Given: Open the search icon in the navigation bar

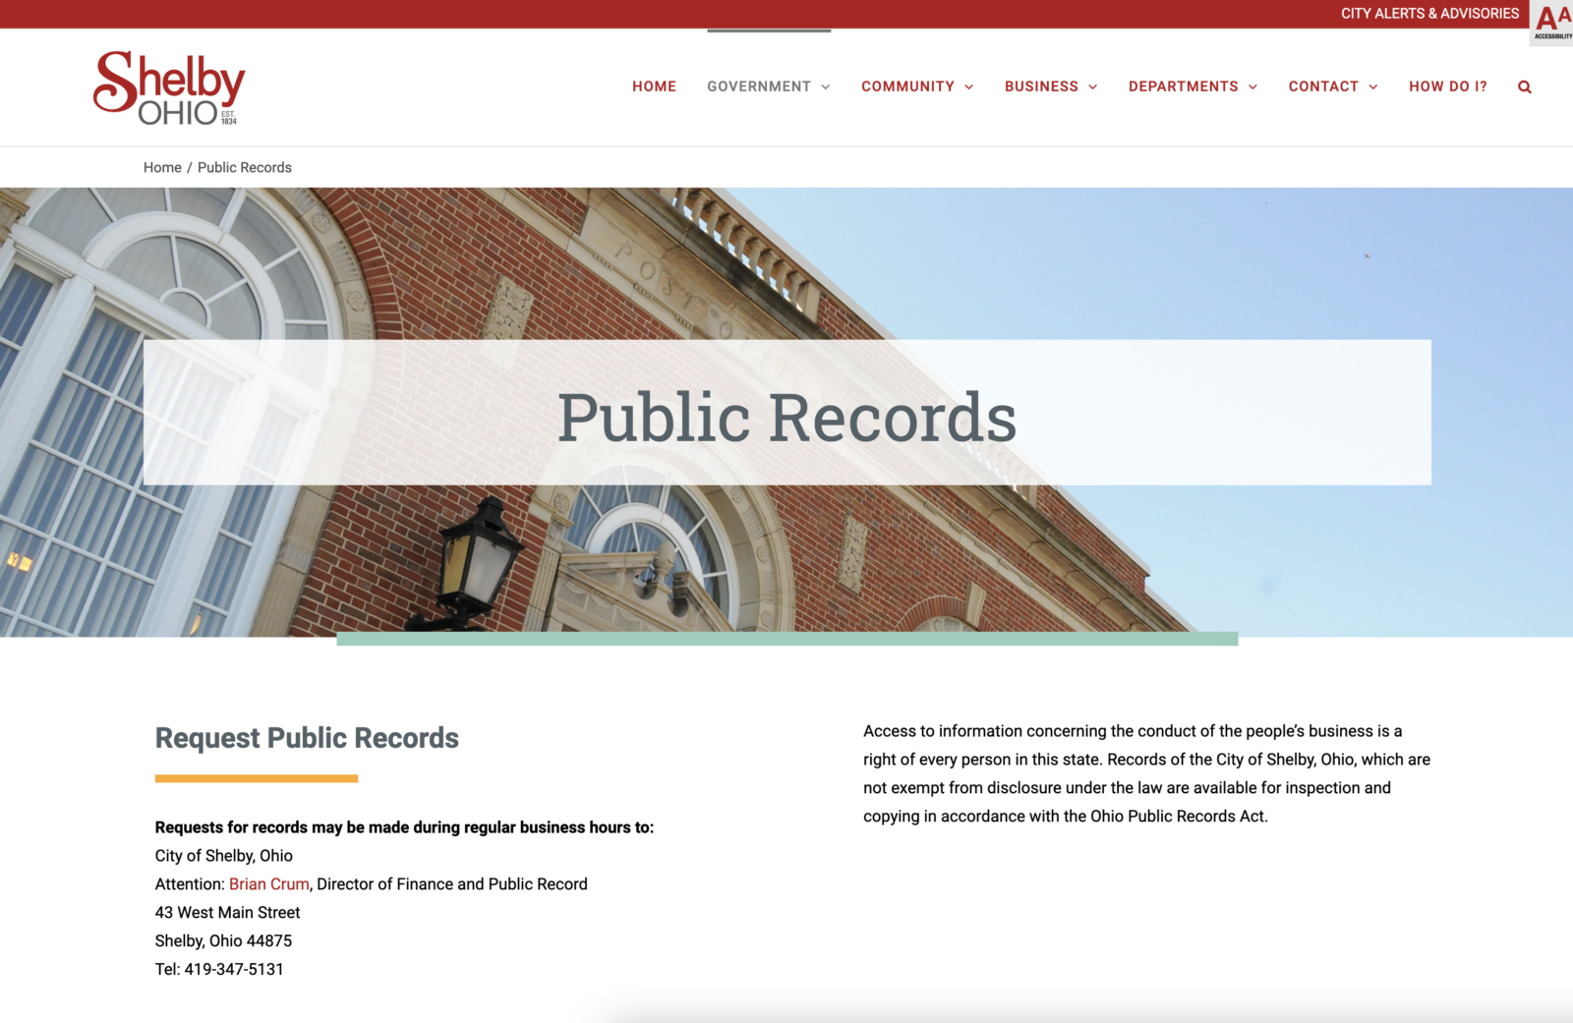Looking at the screenshot, I should (x=1524, y=86).
